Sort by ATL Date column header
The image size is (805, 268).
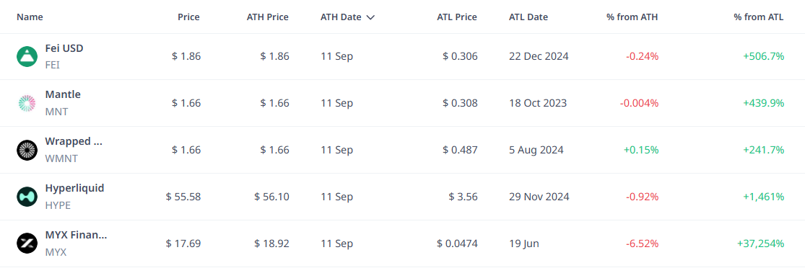(x=528, y=17)
